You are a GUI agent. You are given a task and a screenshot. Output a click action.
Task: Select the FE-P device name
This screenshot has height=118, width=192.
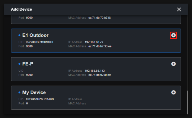(x=28, y=64)
